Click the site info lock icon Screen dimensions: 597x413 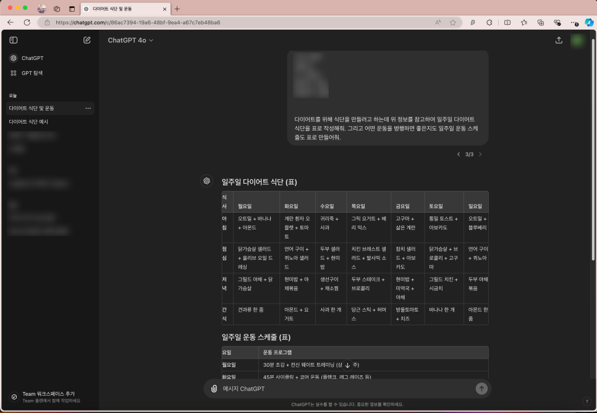47,22
